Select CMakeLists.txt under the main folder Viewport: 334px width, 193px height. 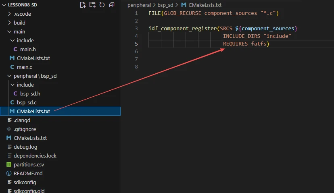[x=33, y=58]
